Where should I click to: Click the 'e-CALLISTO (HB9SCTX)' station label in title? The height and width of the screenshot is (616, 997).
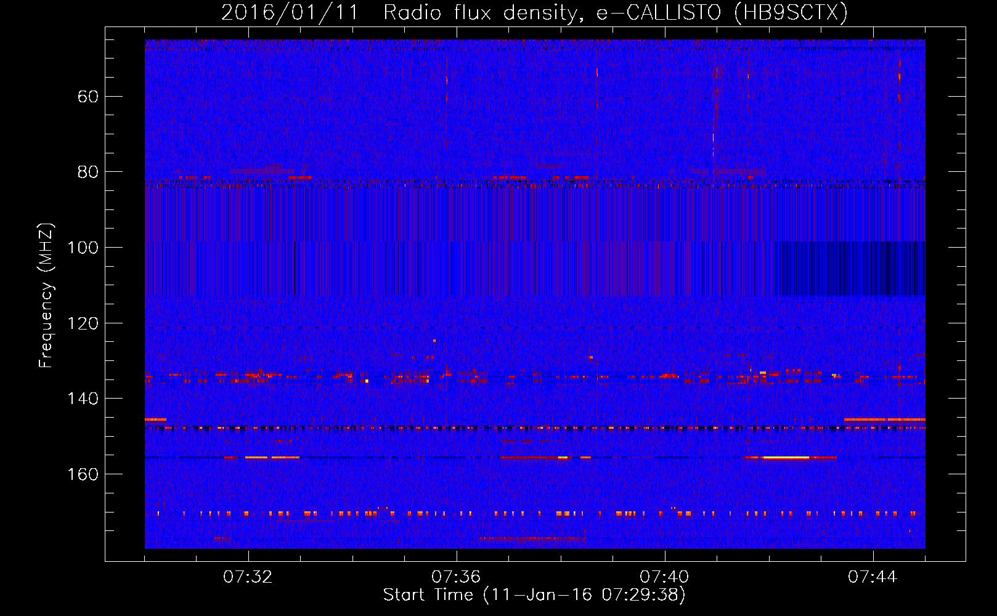coord(722,12)
